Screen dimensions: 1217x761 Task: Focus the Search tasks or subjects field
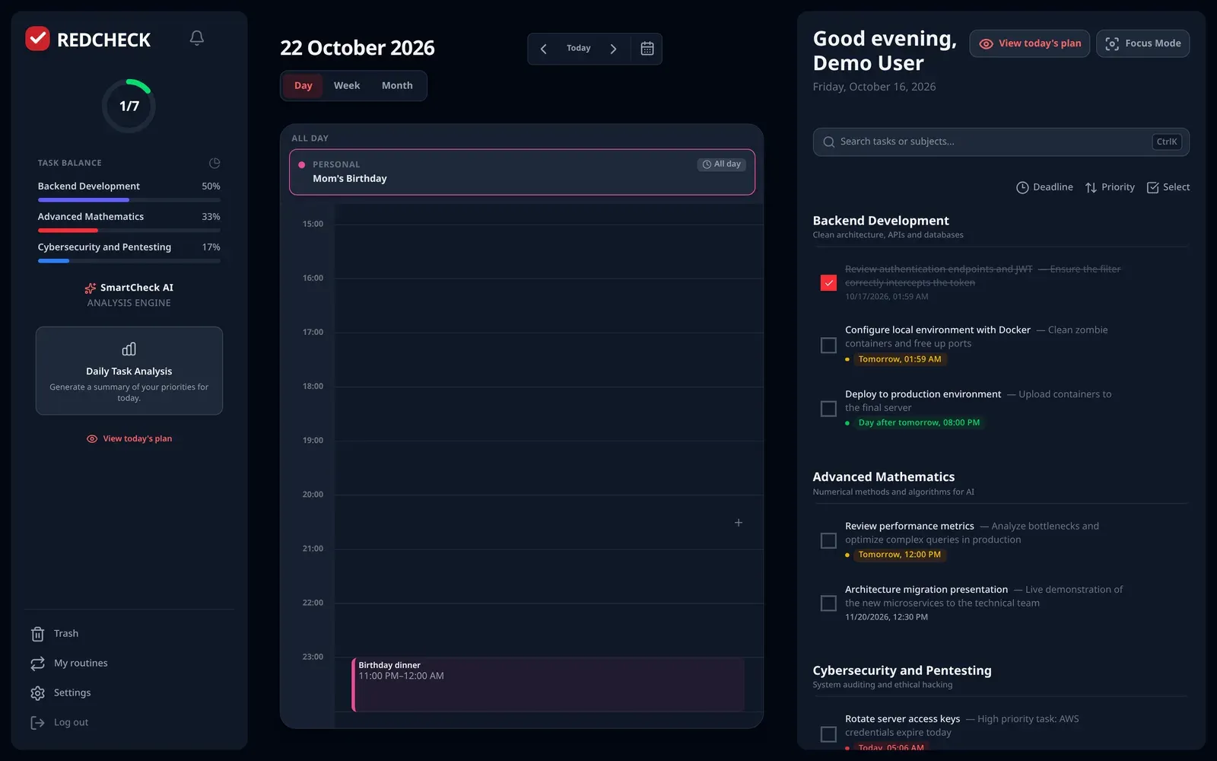tap(1001, 142)
